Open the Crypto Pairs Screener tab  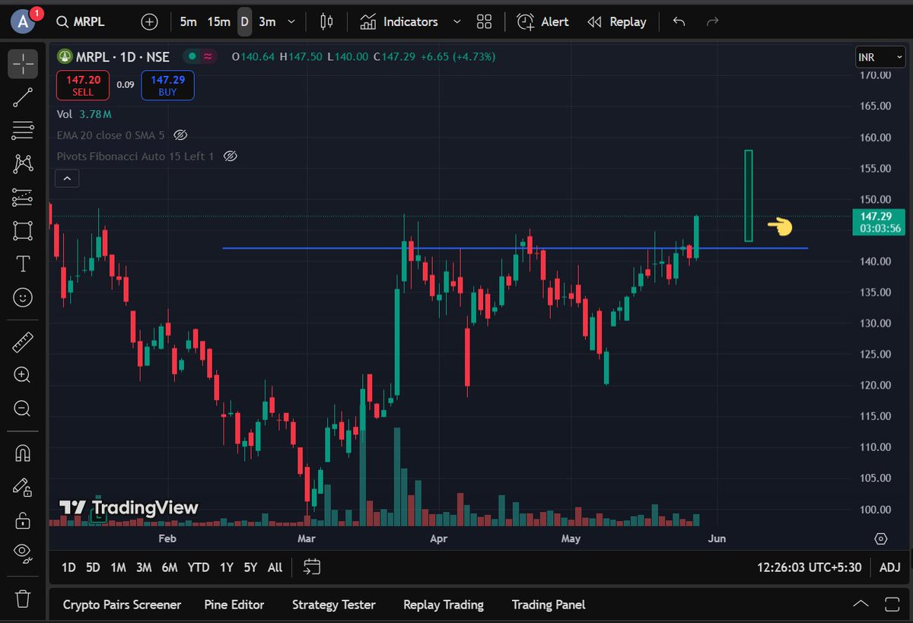pyautogui.click(x=122, y=605)
